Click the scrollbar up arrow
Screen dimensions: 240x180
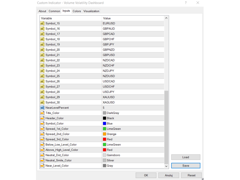[166, 18]
